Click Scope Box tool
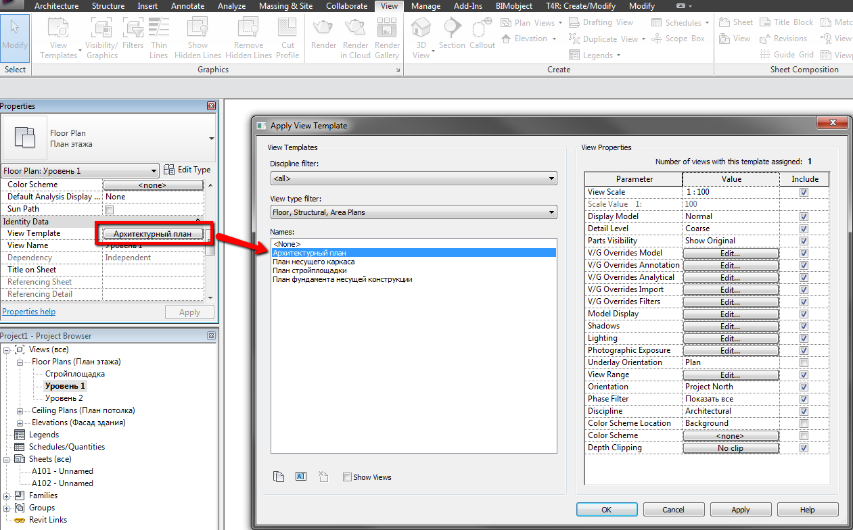 click(678, 39)
